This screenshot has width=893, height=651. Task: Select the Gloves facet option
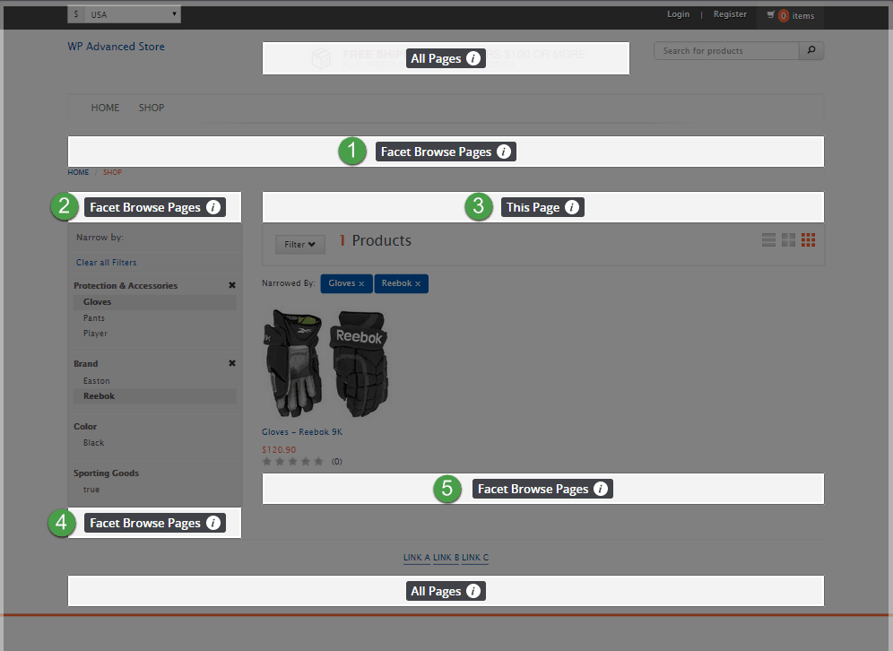[x=98, y=302]
